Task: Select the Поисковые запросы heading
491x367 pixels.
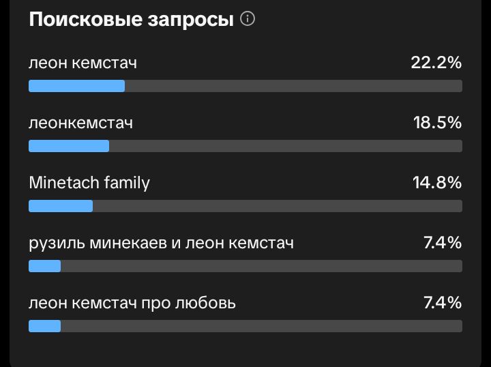Action: pos(131,19)
